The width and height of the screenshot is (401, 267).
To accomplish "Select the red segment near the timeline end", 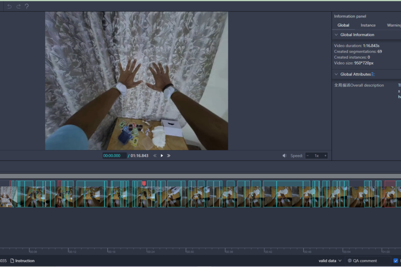I will 390,194.
